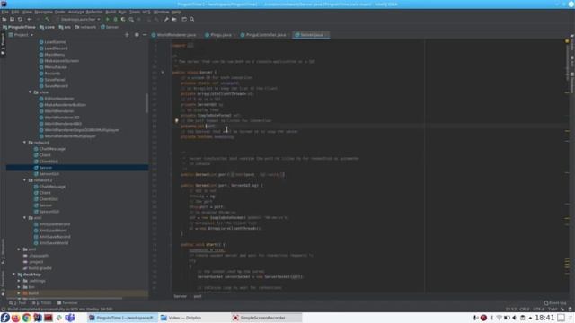The width and height of the screenshot is (575, 323).
Task: Click the Debug bug icon in toolbar
Action: [115, 19]
